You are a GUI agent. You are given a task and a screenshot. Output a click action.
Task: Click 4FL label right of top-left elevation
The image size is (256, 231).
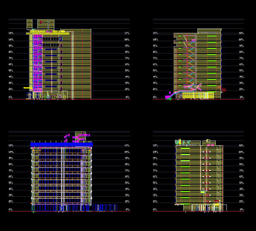click(127, 77)
